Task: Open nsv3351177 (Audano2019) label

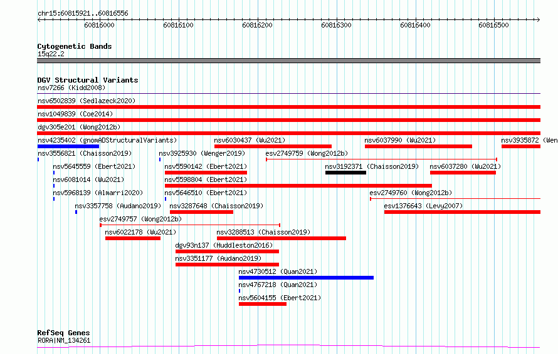Action: point(218,258)
